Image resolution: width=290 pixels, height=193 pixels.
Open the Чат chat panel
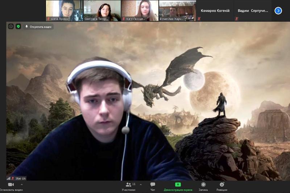click(x=153, y=186)
